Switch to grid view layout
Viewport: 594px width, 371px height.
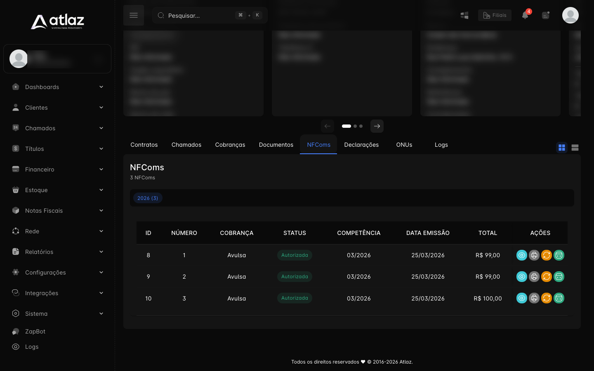pos(562,148)
